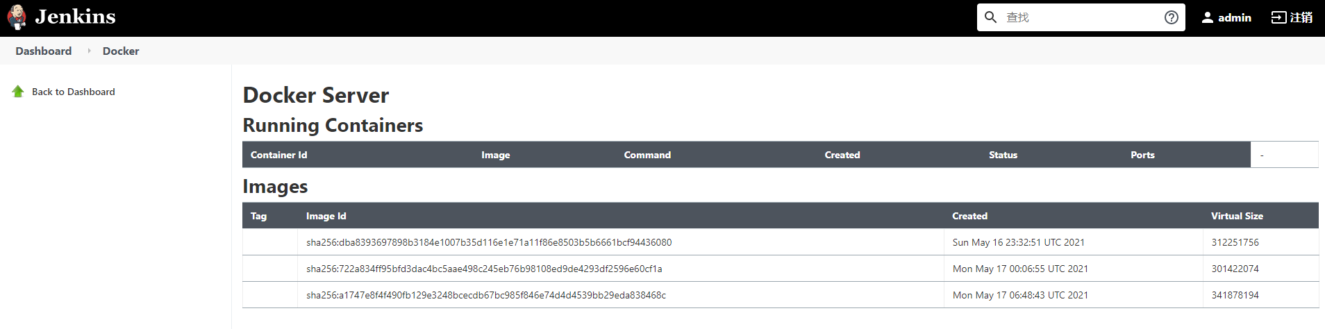This screenshot has height=329, width=1325.
Task: Select image row with sha256:dba839 id
Action: [489, 242]
